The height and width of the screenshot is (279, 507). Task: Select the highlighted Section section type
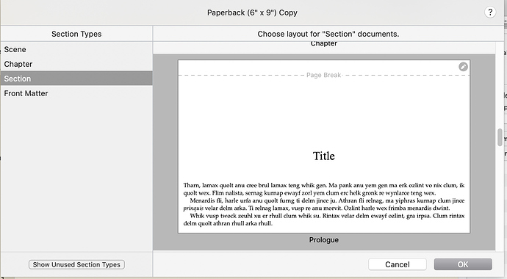point(76,79)
